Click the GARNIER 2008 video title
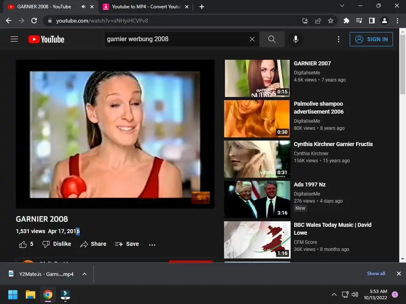This screenshot has height=304, width=406. (x=42, y=219)
